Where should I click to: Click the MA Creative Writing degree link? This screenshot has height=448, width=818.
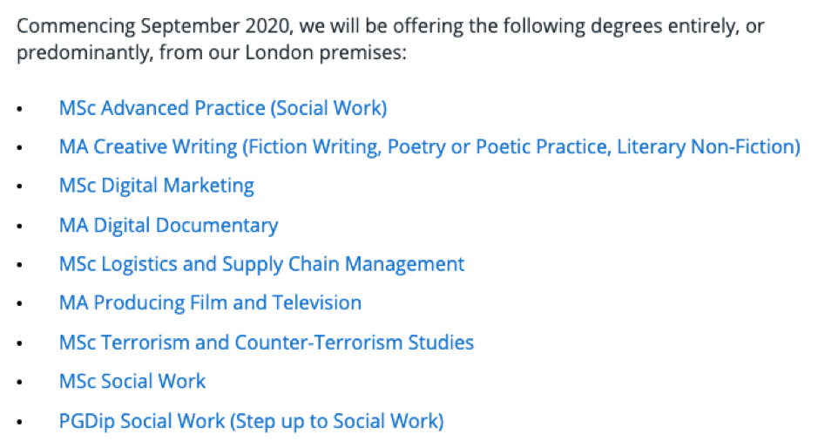[x=429, y=146]
